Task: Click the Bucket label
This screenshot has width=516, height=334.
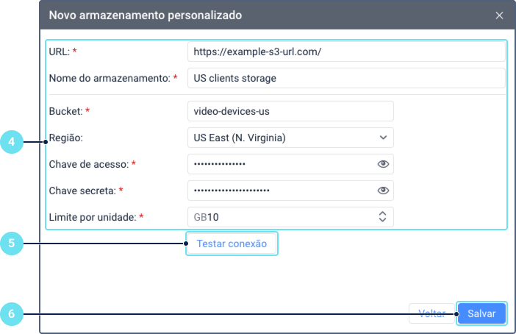Action: coord(65,111)
